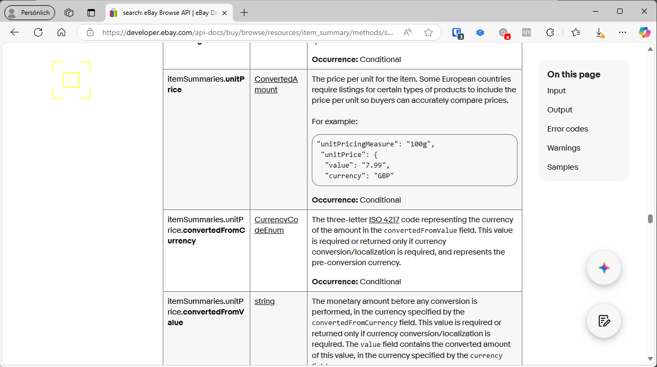657x367 pixels.
Task: Toggle the vertical tabs button
Action: click(x=91, y=12)
